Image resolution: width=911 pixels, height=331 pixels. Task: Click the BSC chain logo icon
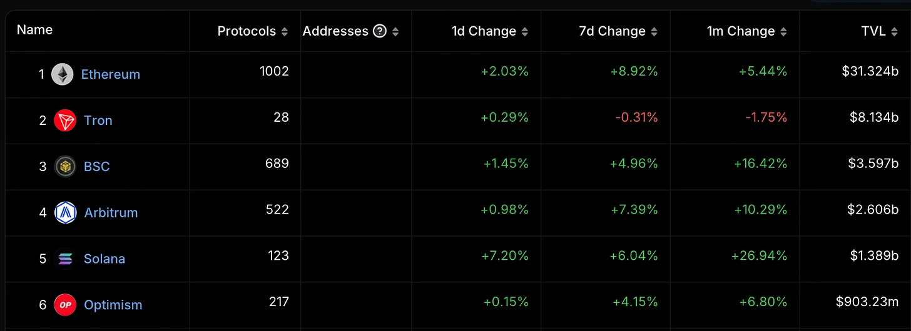coord(65,167)
